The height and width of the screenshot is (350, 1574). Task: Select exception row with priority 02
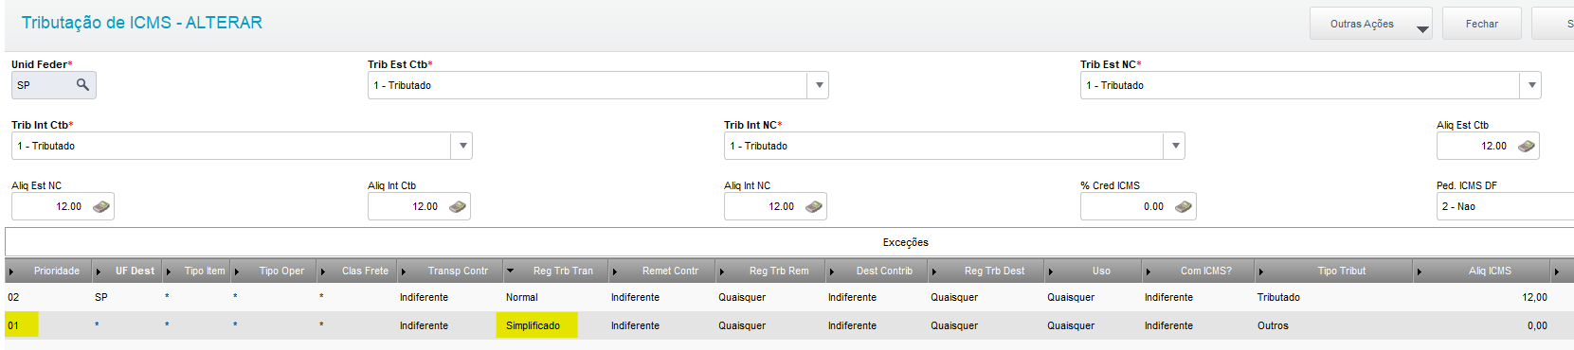(x=789, y=297)
